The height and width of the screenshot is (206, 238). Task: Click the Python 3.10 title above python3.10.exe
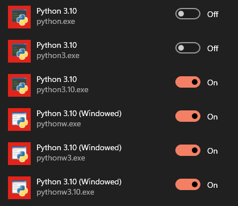56,80
